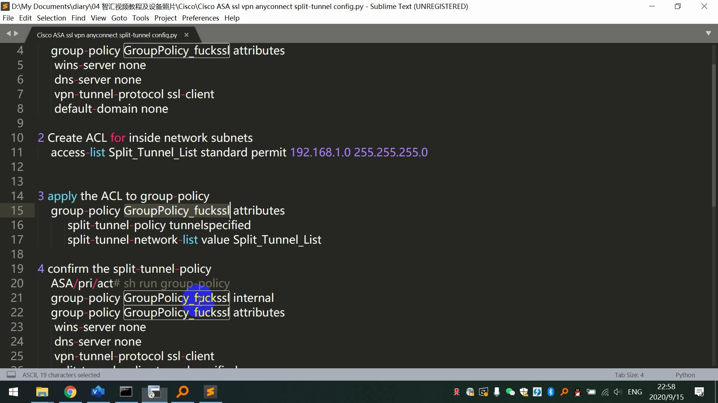
Task: Click the microphone tray icon
Action: coord(497,392)
